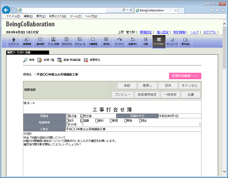Open browser tools gear icon

coord(223,10)
